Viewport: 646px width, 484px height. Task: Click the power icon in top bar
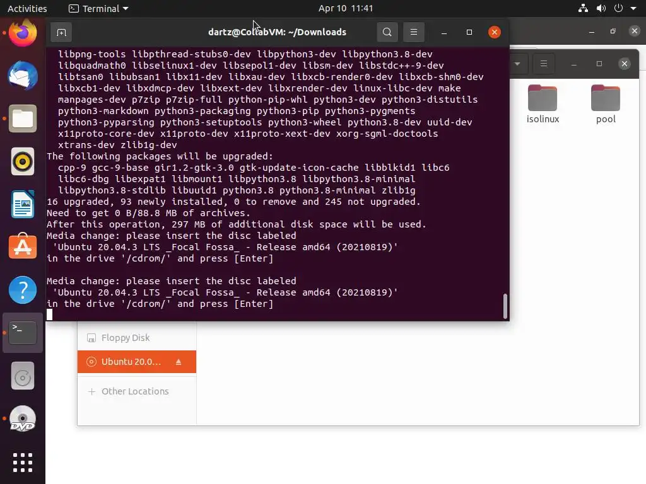pos(618,8)
